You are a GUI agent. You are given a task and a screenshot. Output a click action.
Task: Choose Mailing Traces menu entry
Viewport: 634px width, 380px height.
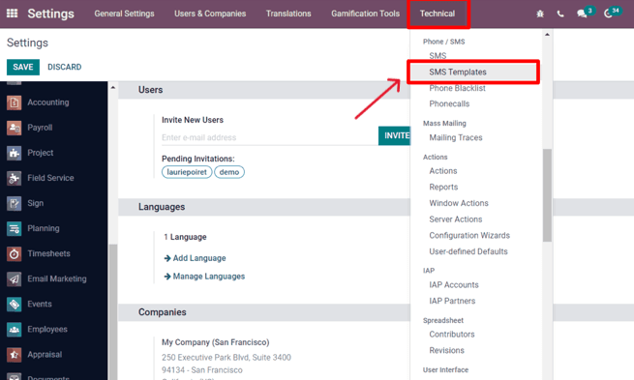[x=456, y=137]
